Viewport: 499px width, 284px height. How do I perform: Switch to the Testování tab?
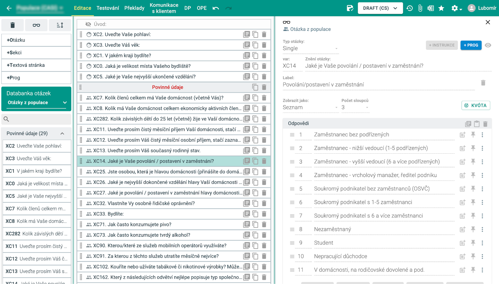pyautogui.click(x=108, y=8)
